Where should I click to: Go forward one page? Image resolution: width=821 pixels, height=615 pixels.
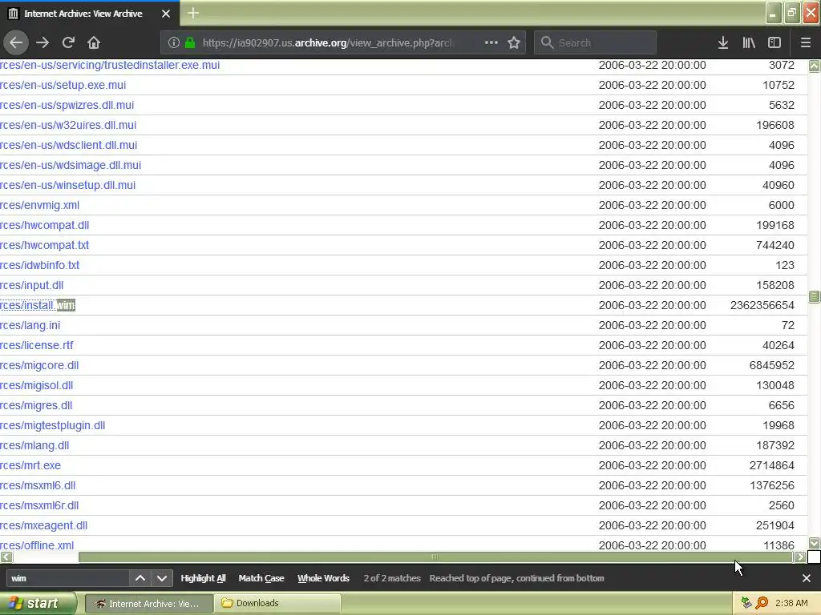(42, 42)
